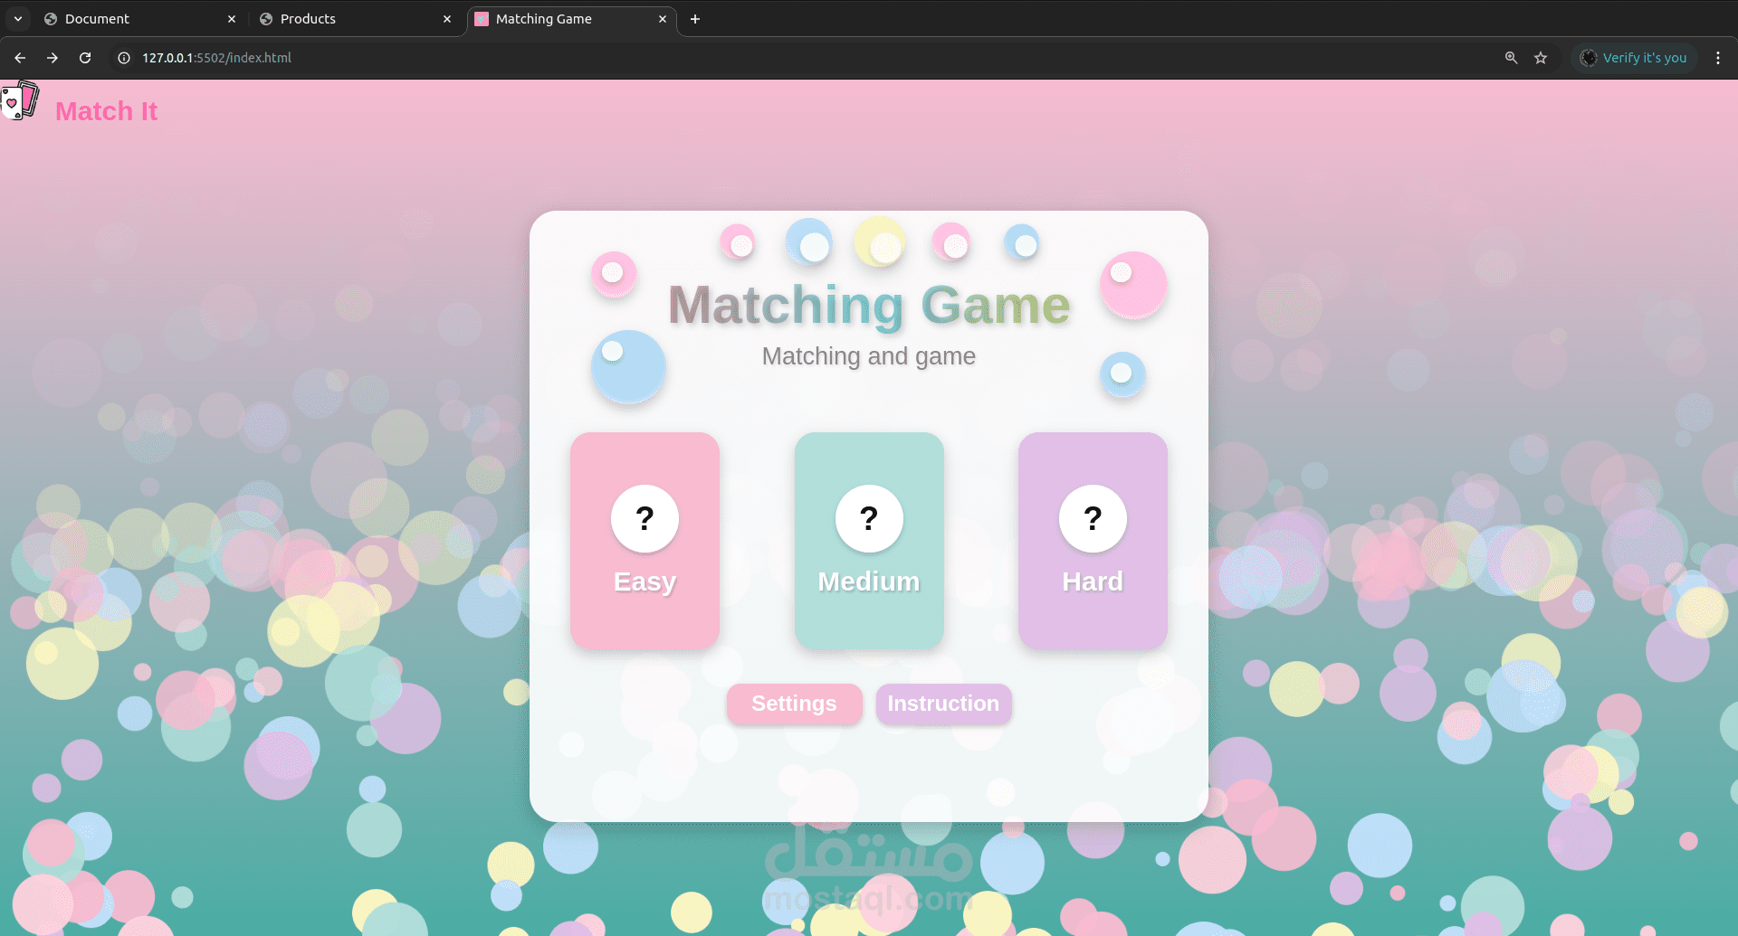
Task: Open the Settings button
Action: click(794, 704)
